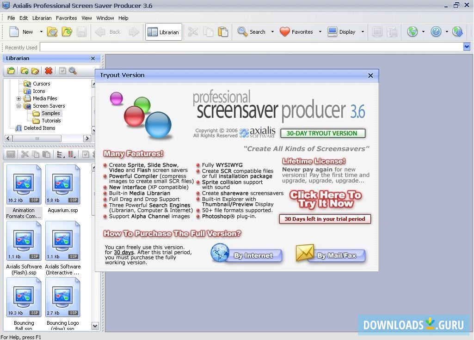
Task: Open the globe icon dropdown arrow
Action: pos(423,32)
